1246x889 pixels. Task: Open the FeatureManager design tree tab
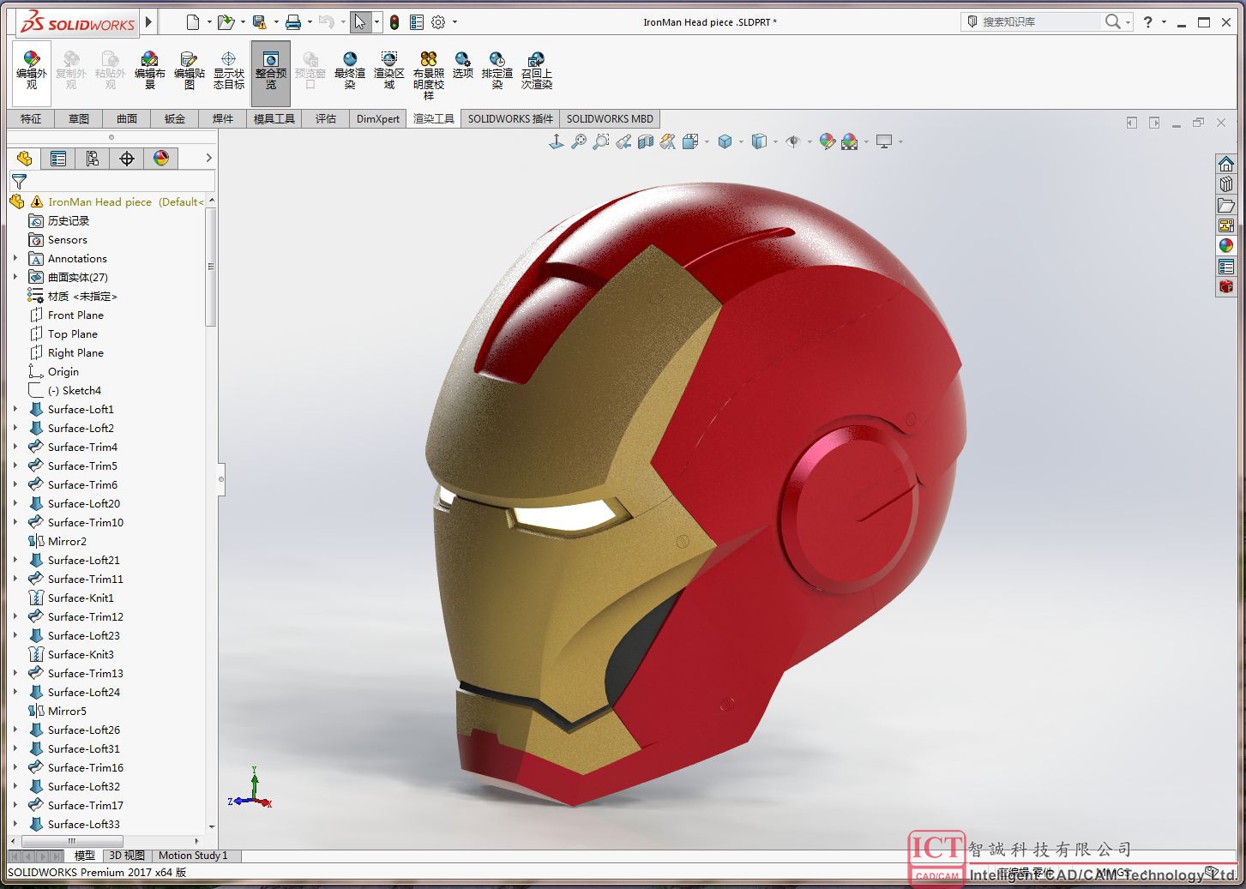(24, 159)
